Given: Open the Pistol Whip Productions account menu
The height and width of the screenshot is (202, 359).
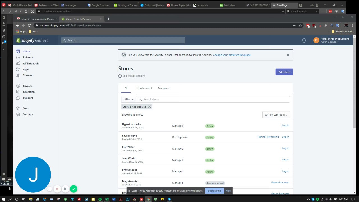Looking at the screenshot, I should 331,40.
